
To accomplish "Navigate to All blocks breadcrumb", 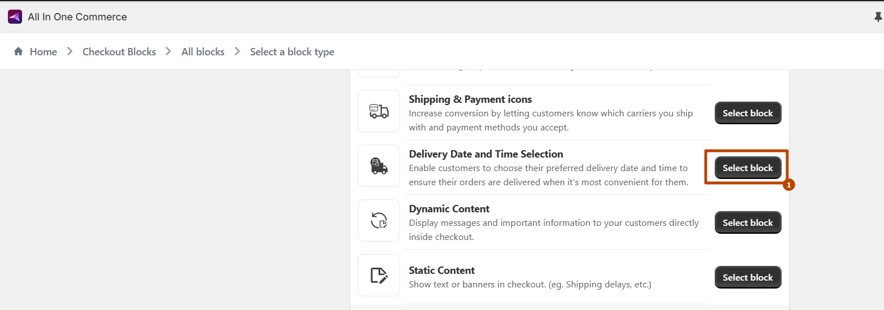I will coord(203,52).
